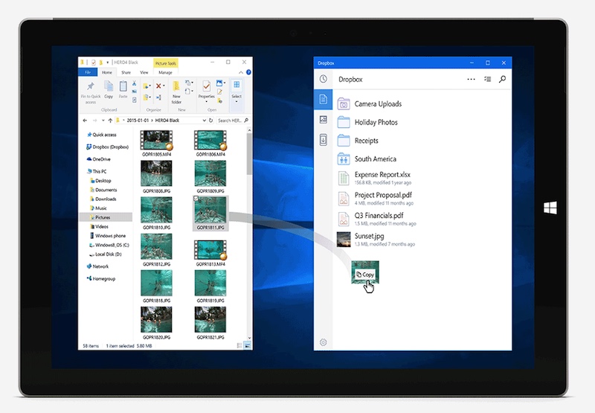Open Properties with the checkmark page icon

[x=207, y=87]
